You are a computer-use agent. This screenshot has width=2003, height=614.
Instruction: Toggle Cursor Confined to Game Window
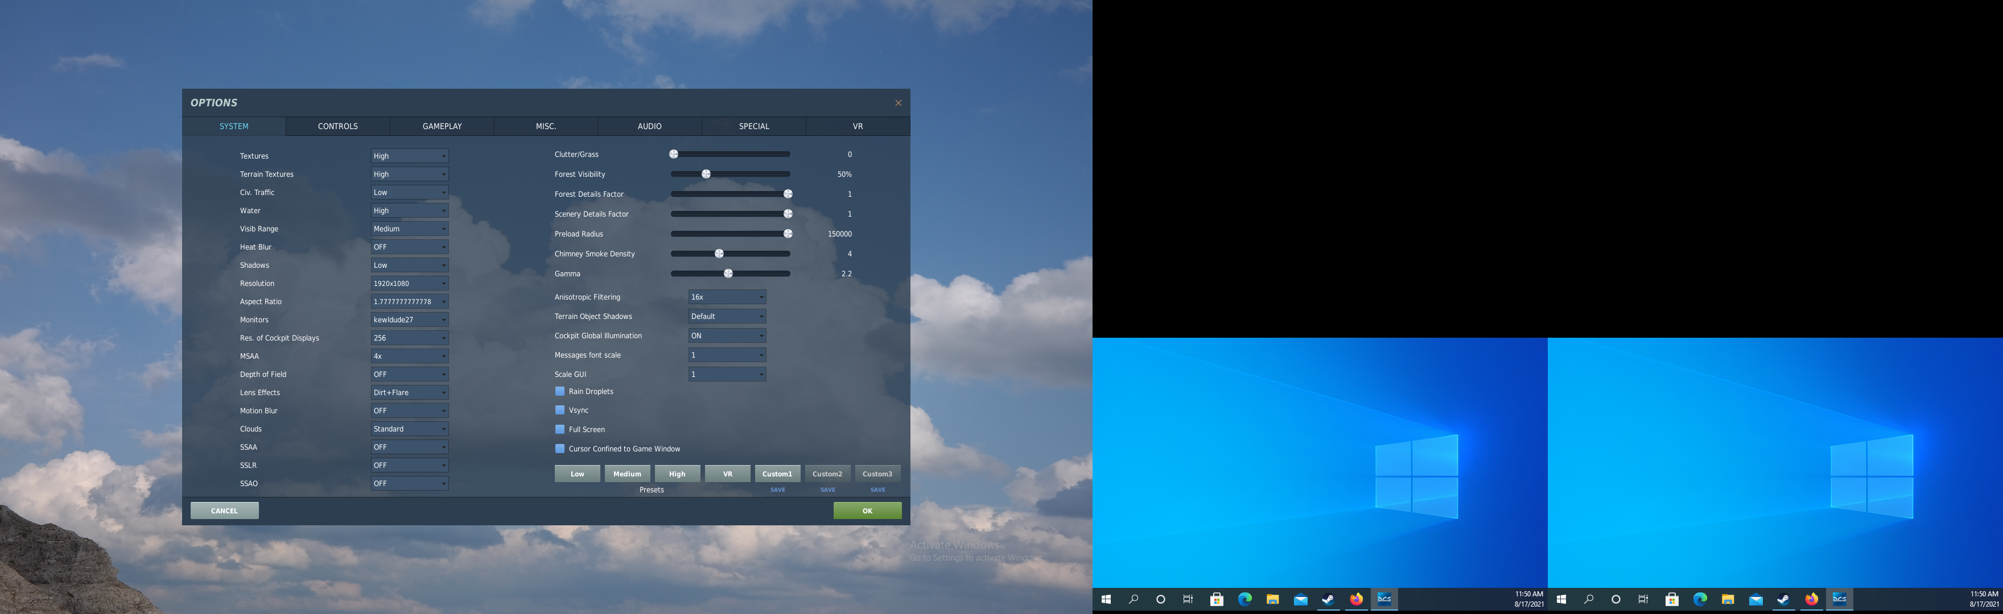click(560, 449)
